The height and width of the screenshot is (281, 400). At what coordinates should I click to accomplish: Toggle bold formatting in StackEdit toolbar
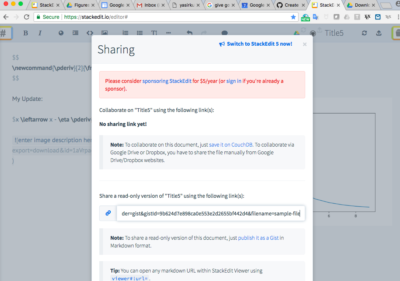coord(25,33)
